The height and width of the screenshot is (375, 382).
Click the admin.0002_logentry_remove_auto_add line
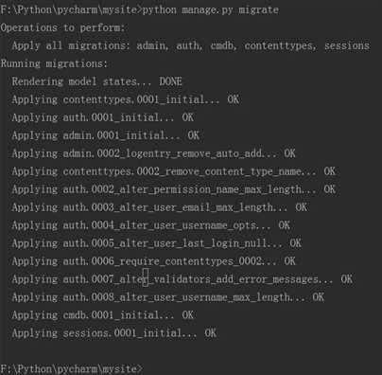[154, 153]
